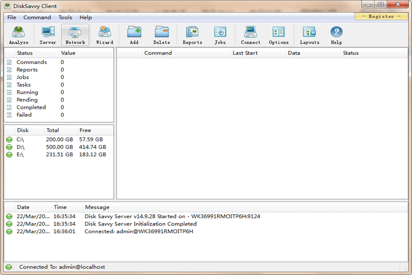
Task: Select the D:\ disk row
Action: [x=21, y=147]
